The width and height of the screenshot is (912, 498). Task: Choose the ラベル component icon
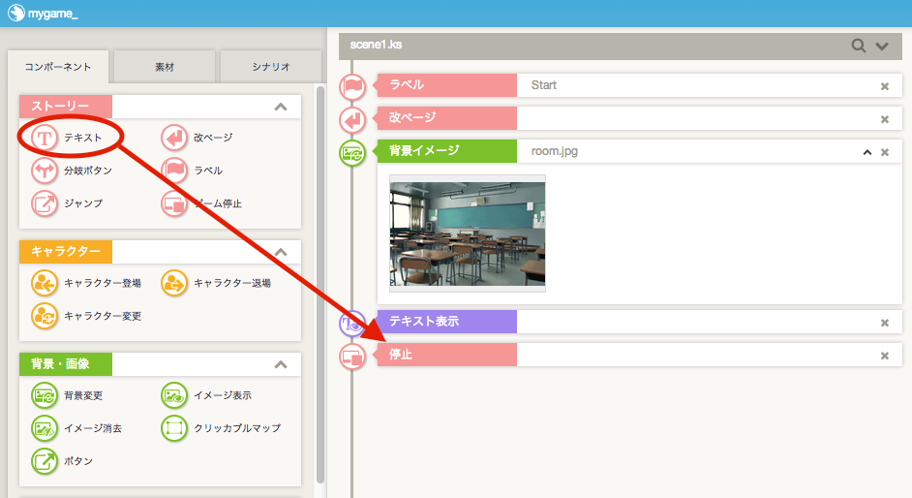(174, 171)
